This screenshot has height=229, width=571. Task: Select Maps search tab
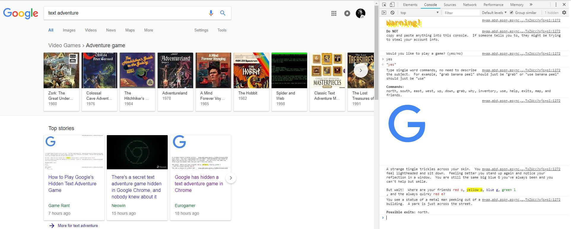click(130, 30)
